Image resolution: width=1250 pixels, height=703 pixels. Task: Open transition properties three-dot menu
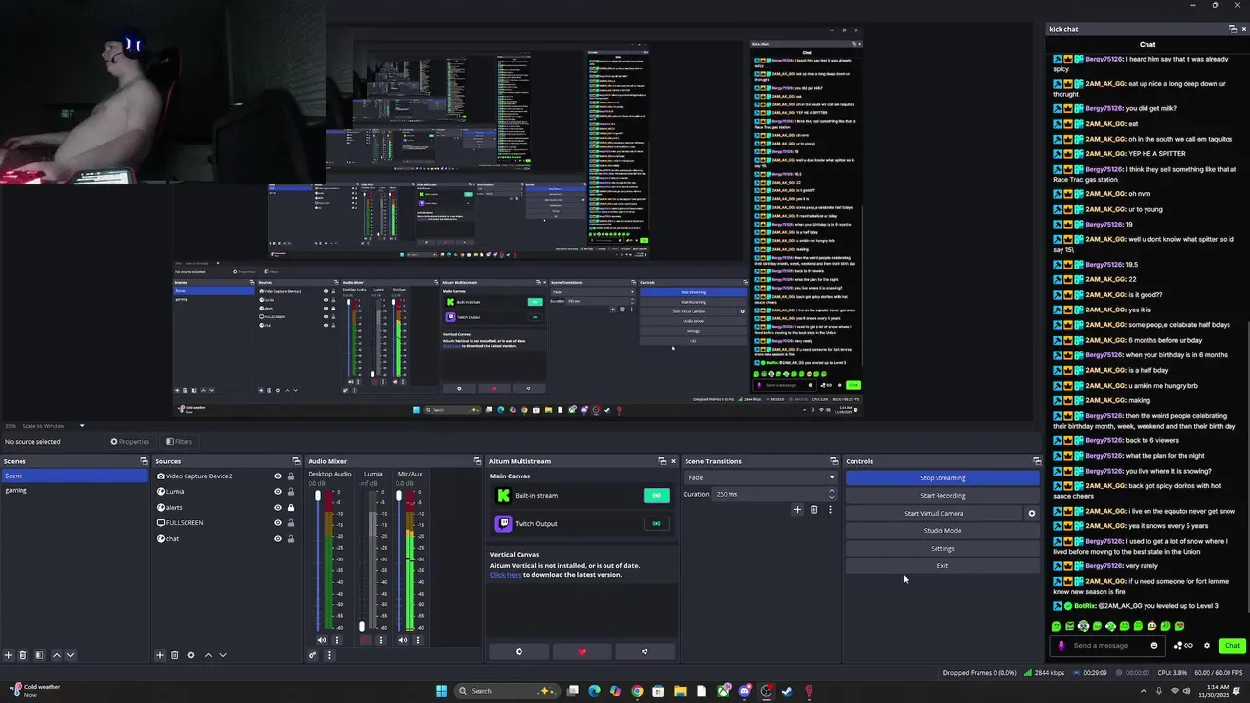pos(830,510)
